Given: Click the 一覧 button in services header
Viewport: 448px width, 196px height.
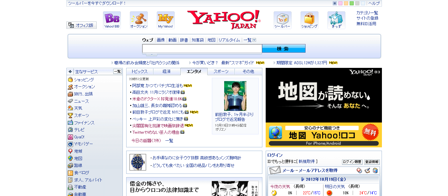Looking at the screenshot, I should [x=118, y=72].
